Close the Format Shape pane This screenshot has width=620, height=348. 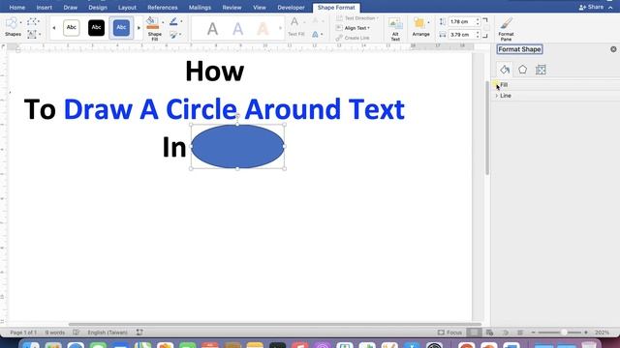pos(613,49)
